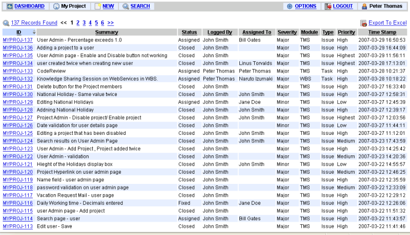Click the Options gear icon
410x235 pixels.
point(290,6)
